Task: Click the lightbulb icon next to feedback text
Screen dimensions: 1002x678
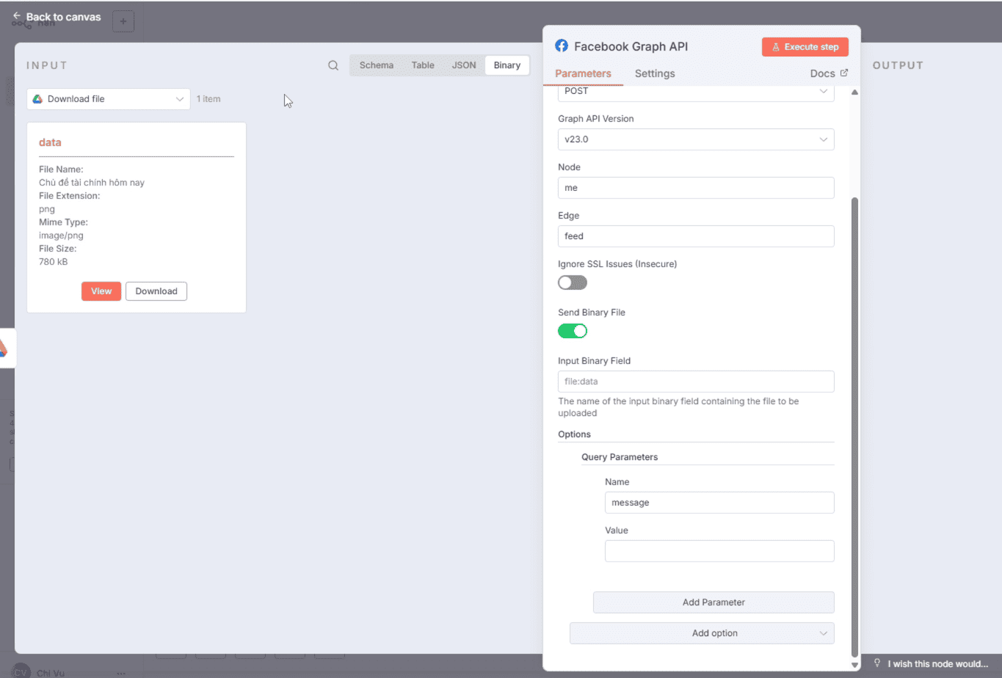Action: pyautogui.click(x=877, y=663)
